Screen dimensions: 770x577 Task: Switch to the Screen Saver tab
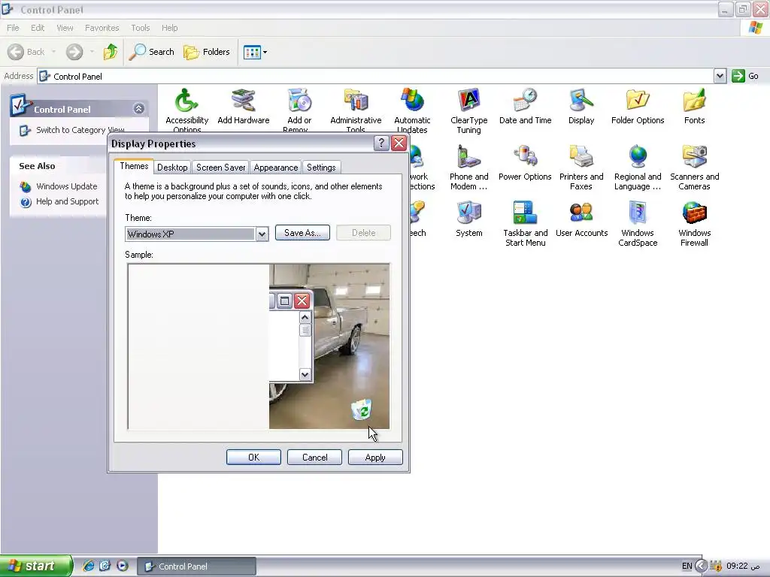coord(220,168)
